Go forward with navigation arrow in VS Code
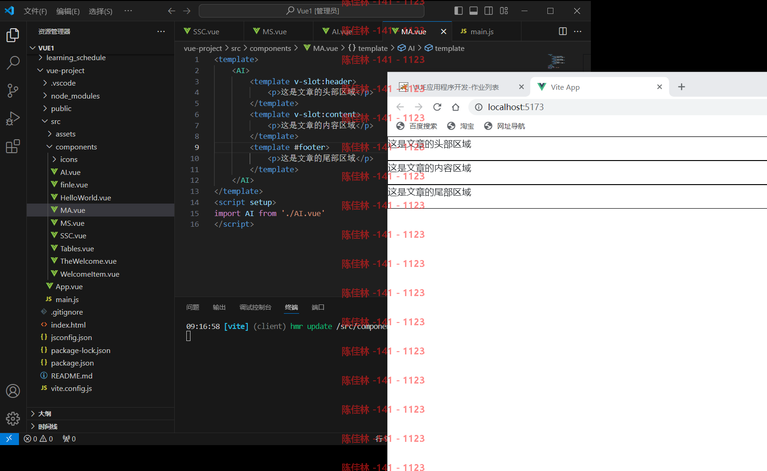Viewport: 767px width, 471px height. click(187, 11)
